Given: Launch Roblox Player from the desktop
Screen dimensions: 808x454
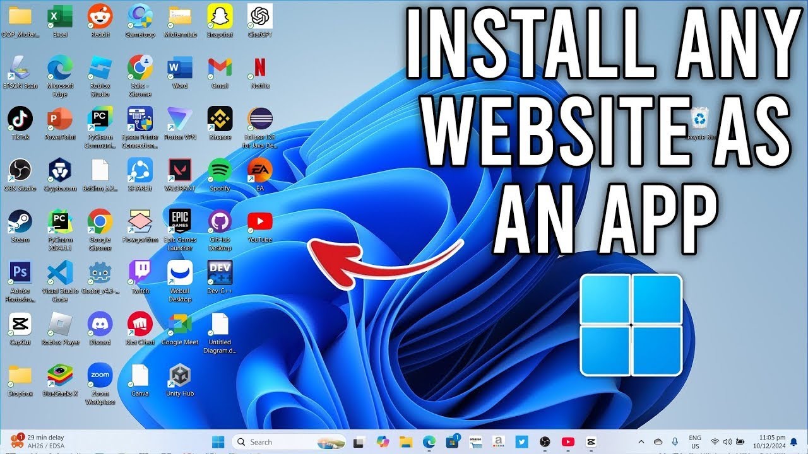Looking at the screenshot, I should (60, 327).
